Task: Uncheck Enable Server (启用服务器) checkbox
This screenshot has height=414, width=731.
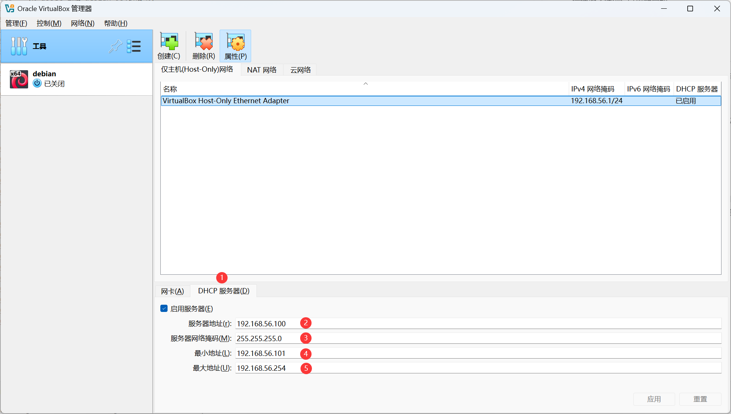Action: (164, 309)
